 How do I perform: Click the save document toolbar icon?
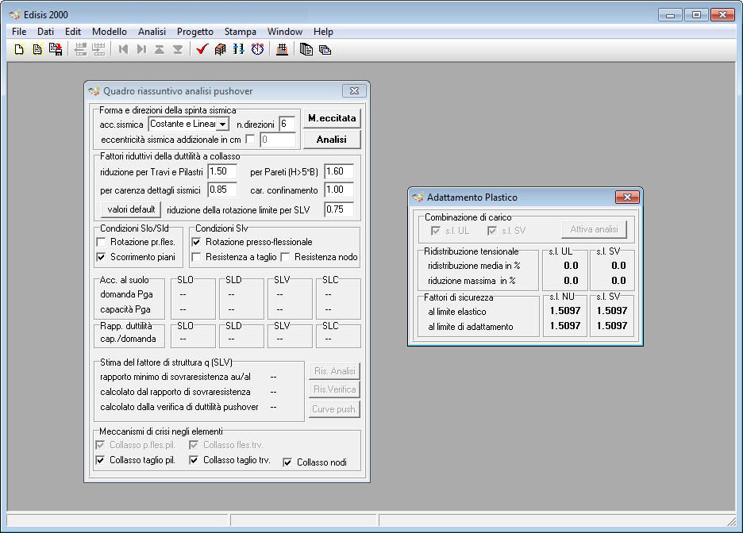point(56,49)
